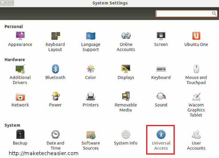Open Appearance settings
This screenshot has height=158, width=219.
[20, 39]
